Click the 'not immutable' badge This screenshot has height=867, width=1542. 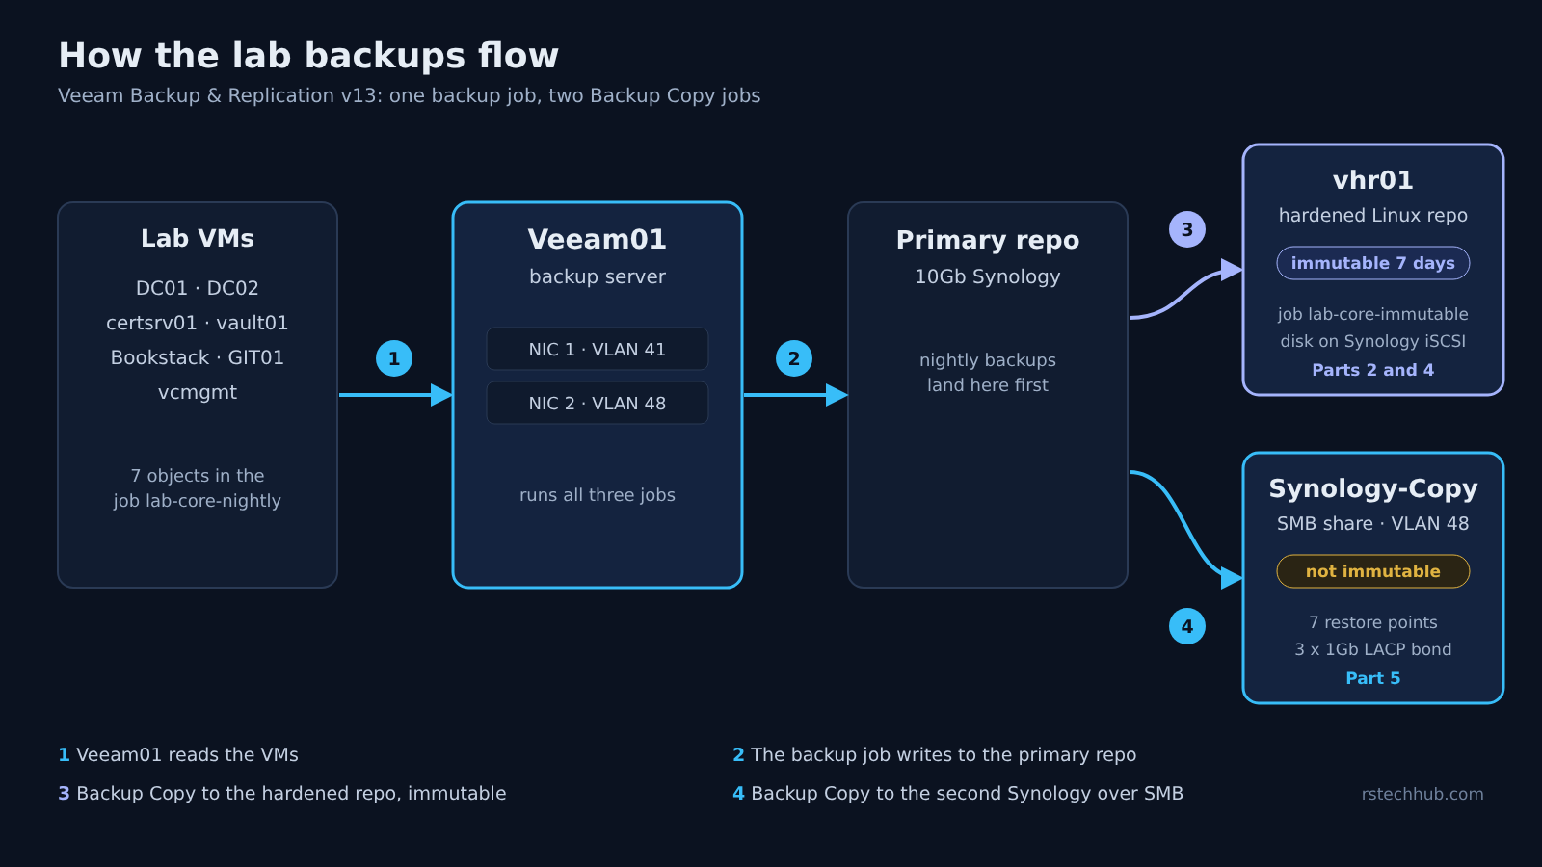click(x=1373, y=571)
